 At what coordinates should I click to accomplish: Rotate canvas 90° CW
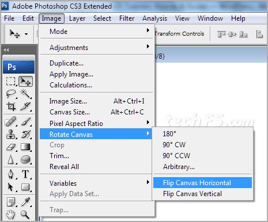point(202,145)
